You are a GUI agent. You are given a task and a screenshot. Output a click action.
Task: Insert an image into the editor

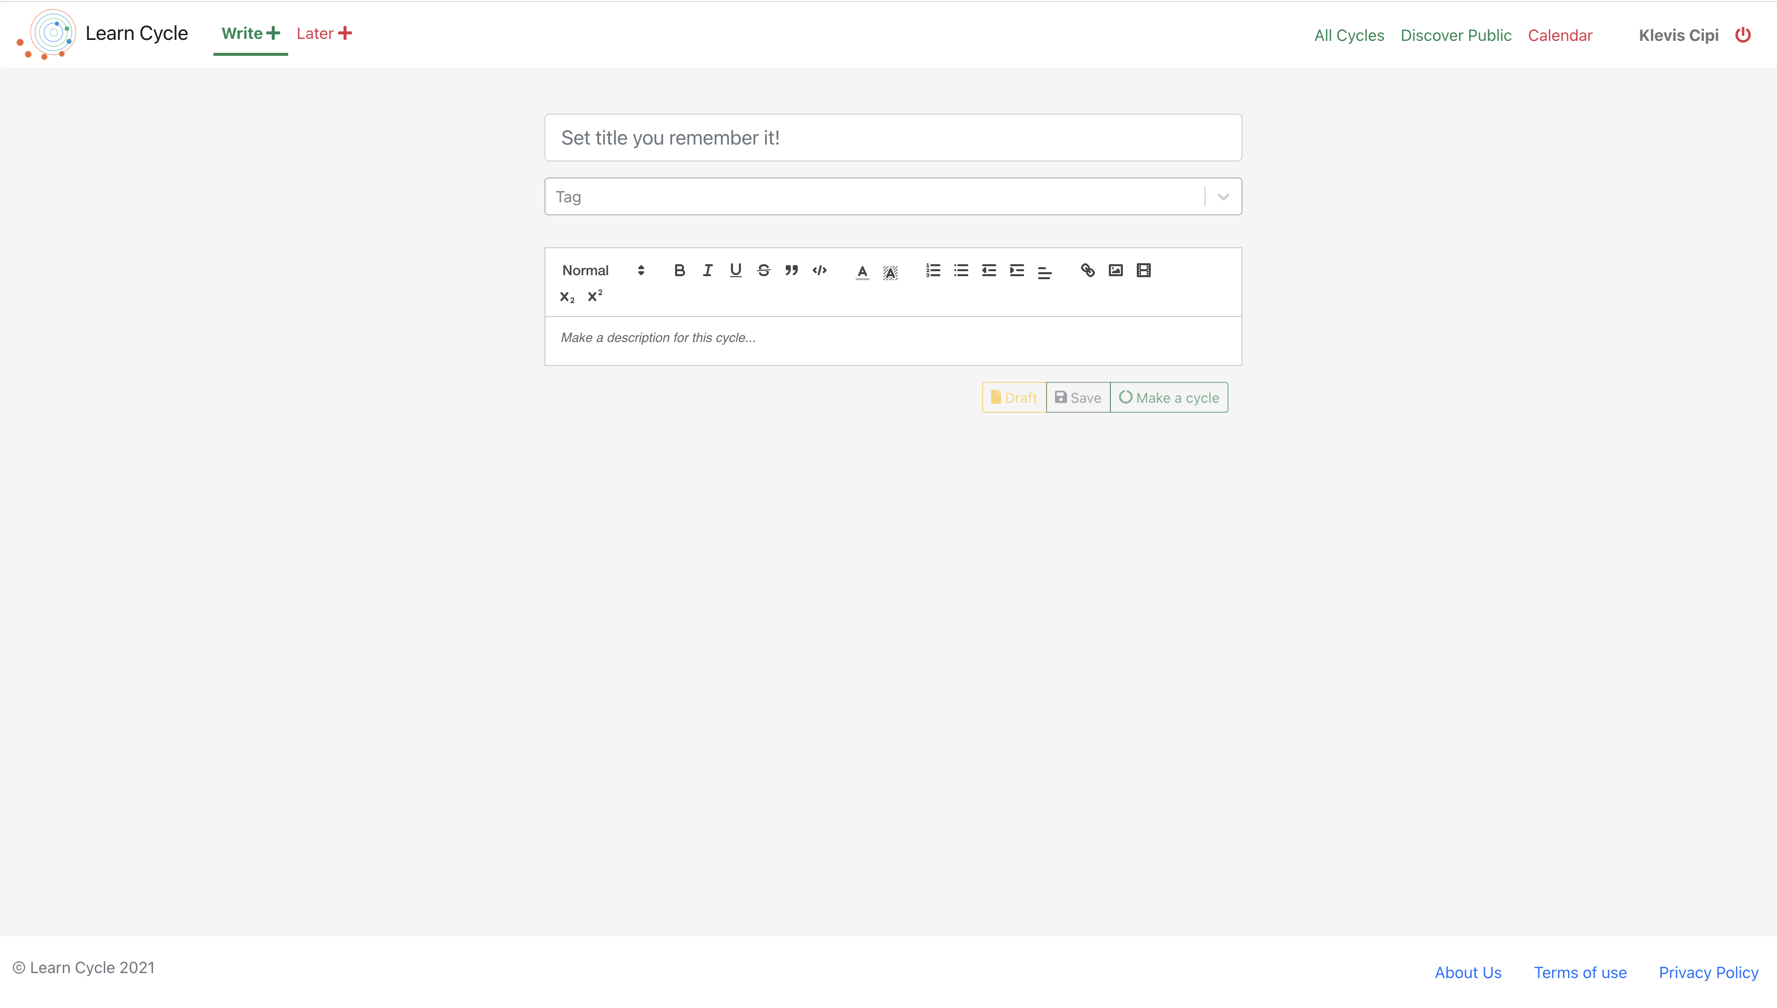(1115, 271)
